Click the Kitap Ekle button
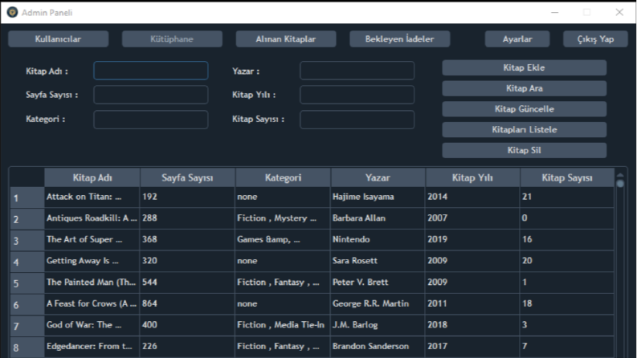This screenshot has width=637, height=358. [524, 67]
